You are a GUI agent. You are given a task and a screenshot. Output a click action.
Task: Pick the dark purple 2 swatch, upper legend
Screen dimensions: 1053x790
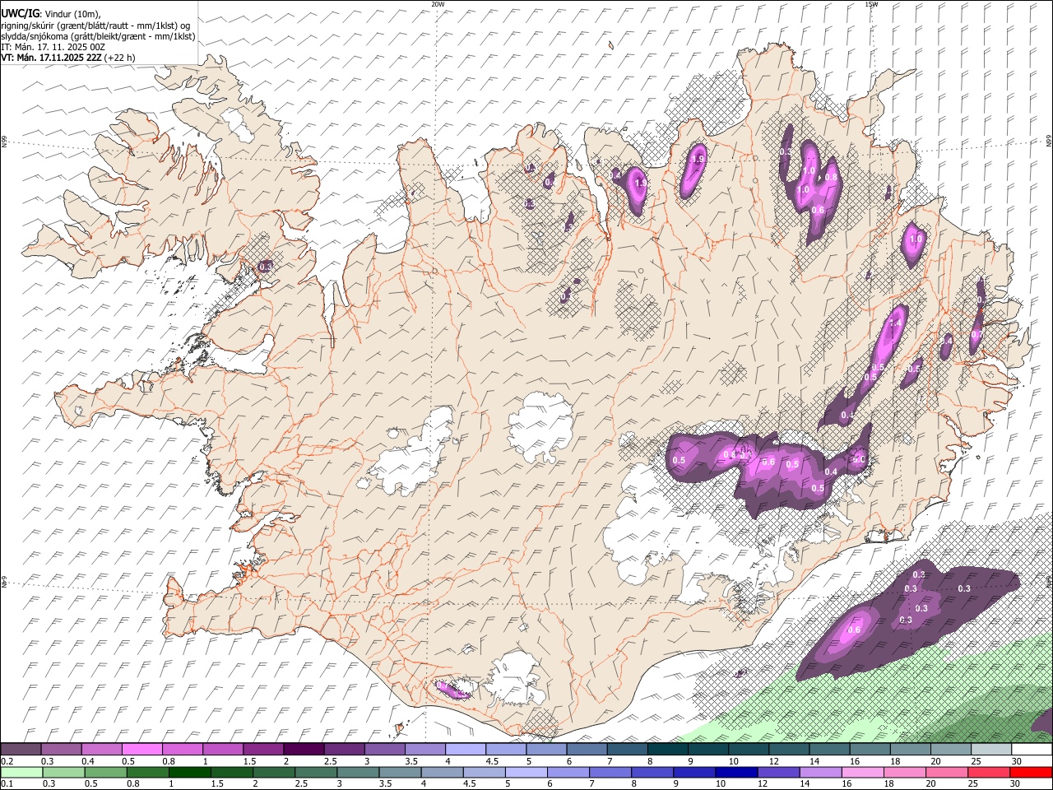coord(304,750)
